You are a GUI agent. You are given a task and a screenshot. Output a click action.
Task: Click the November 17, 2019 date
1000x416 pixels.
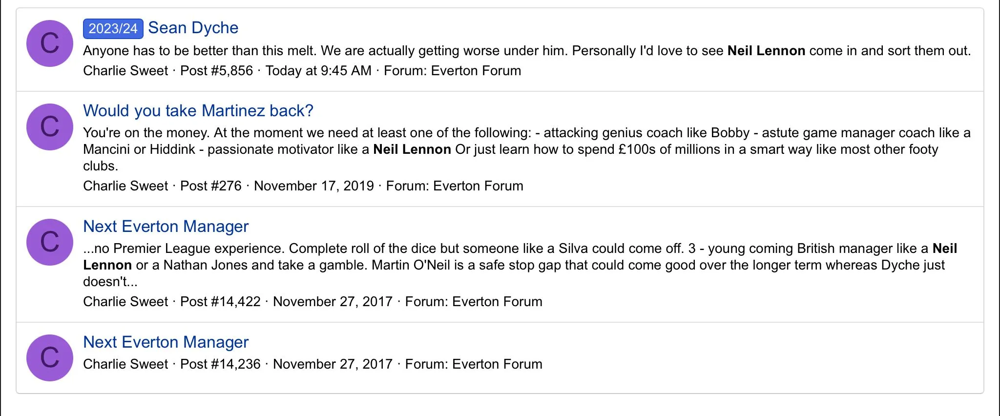pyautogui.click(x=313, y=186)
